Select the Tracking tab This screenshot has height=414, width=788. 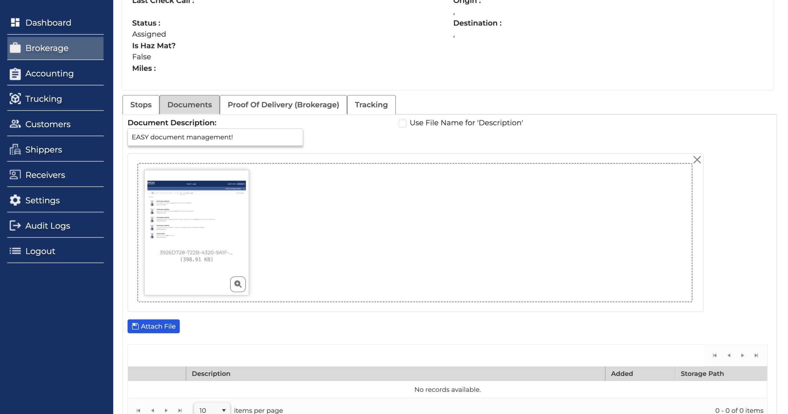(371, 105)
